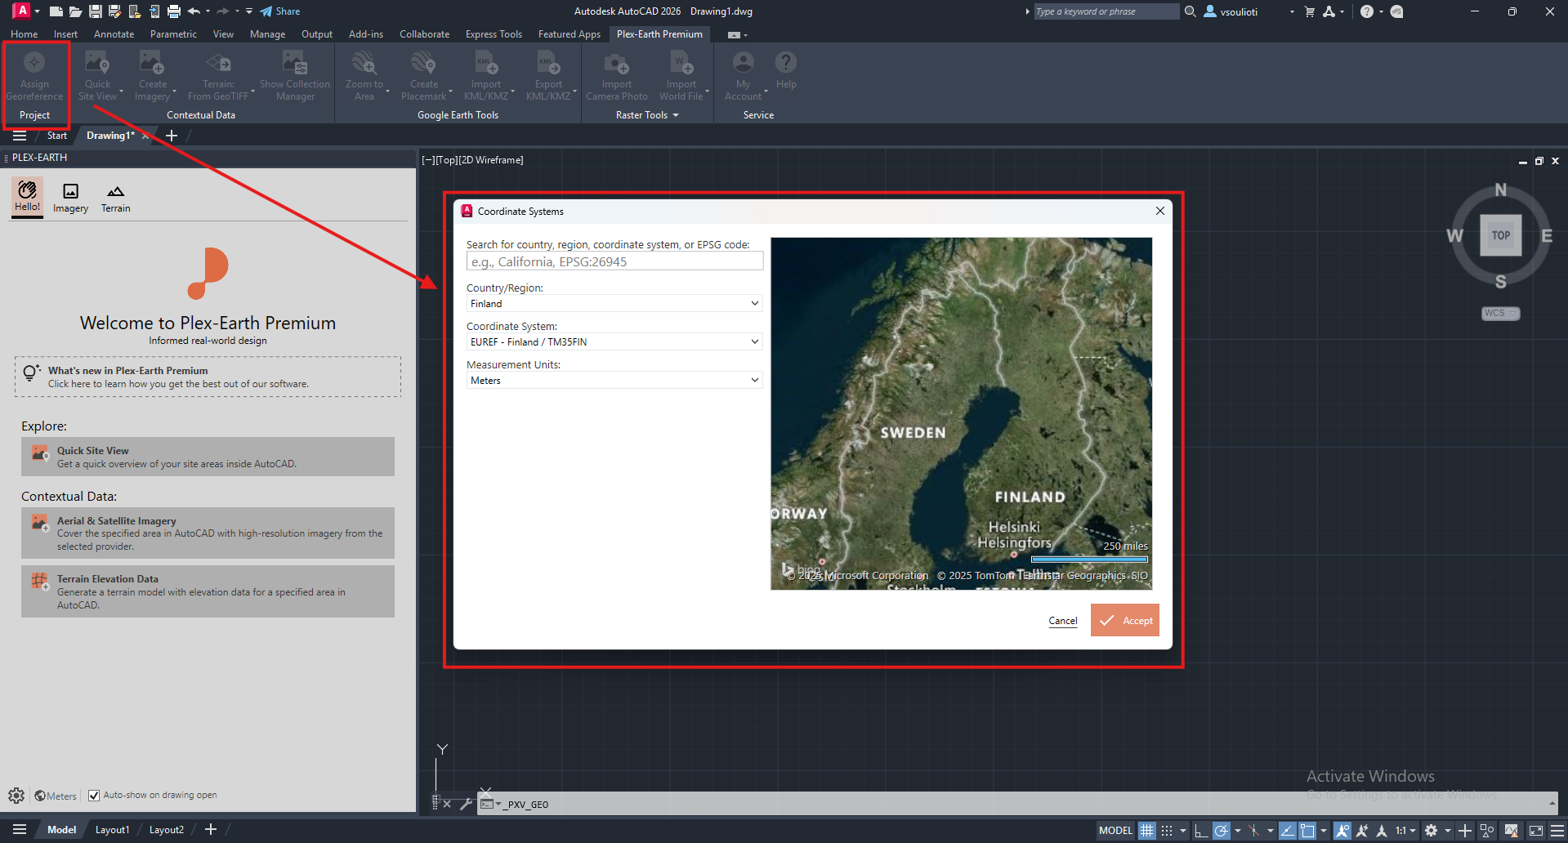
Task: Switch to the Home ribbon tab
Action: click(x=24, y=34)
